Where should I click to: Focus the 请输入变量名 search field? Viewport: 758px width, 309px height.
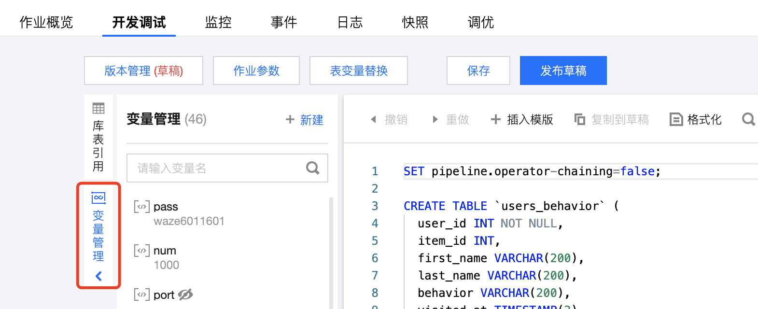(227, 168)
